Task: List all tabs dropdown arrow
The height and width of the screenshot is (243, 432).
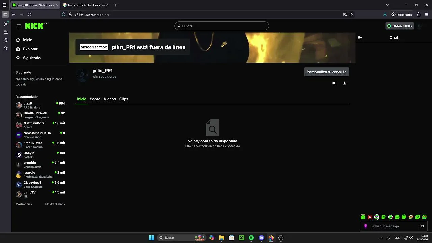Action: pyautogui.click(x=387, y=5)
